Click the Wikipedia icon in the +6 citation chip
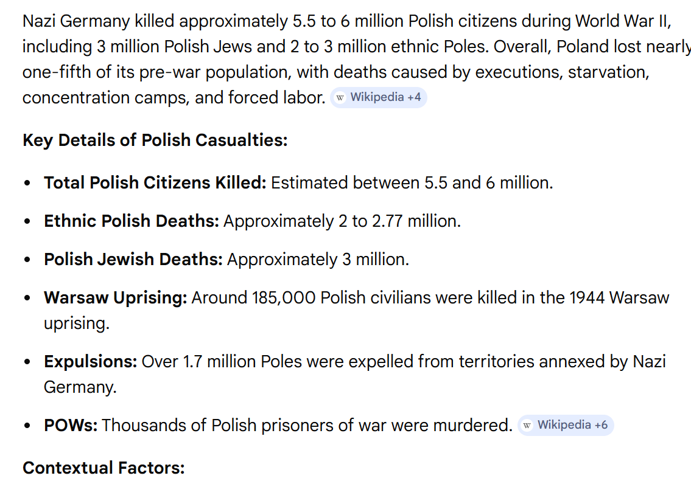The height and width of the screenshot is (498, 691). (527, 425)
